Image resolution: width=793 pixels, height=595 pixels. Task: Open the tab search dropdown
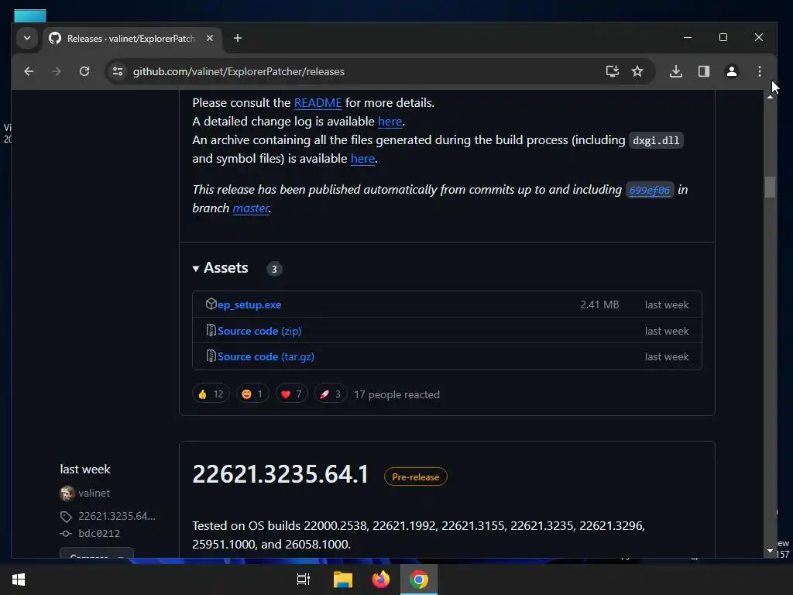(27, 38)
